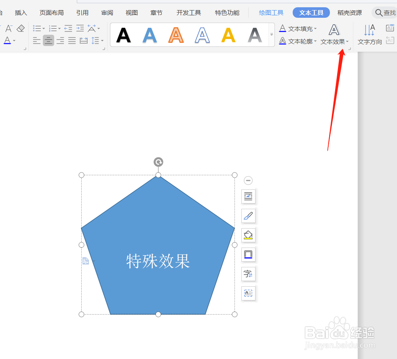The width and height of the screenshot is (397, 359).
Task: Select the fill color bucket icon beside shape
Action: point(248,235)
